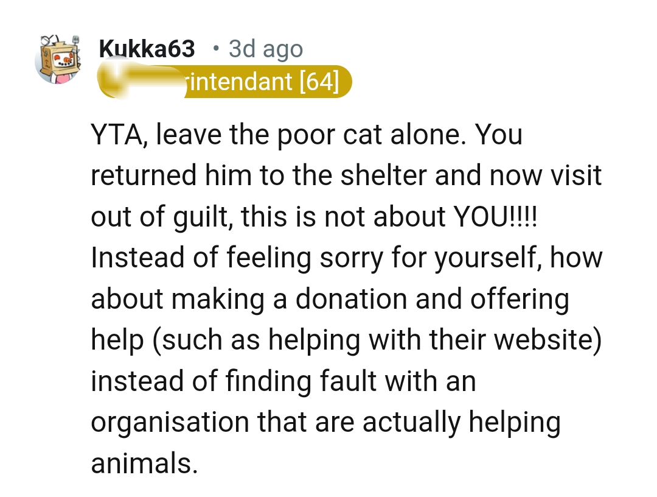The image size is (657, 497).
Task: Click the "3d ago" timestamp
Action: 265,49
